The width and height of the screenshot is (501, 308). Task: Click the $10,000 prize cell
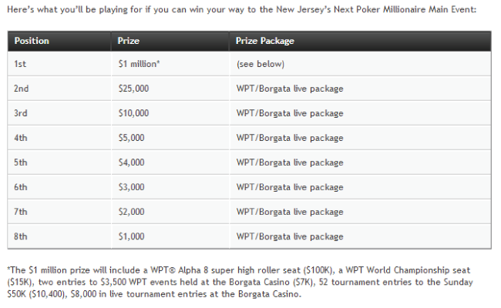click(135, 113)
